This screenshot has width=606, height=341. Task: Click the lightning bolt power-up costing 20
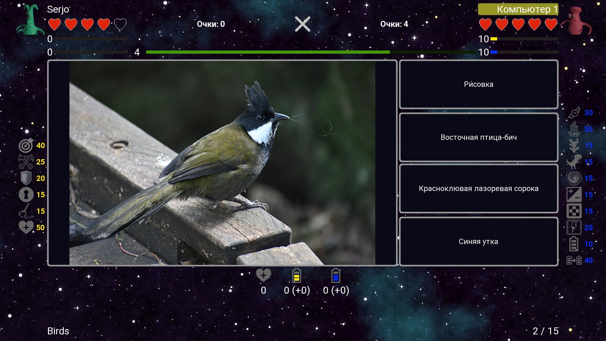click(574, 227)
